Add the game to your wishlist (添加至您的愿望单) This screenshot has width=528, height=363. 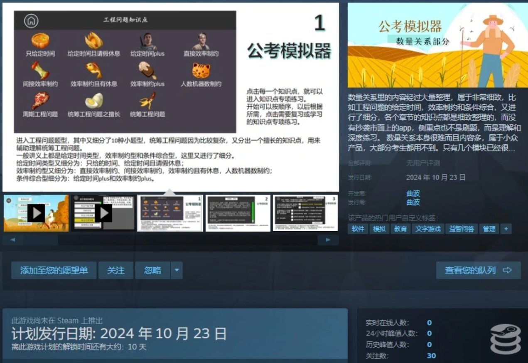pos(54,270)
